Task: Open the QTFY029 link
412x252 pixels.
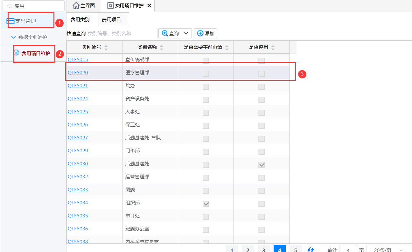Action: point(78,151)
